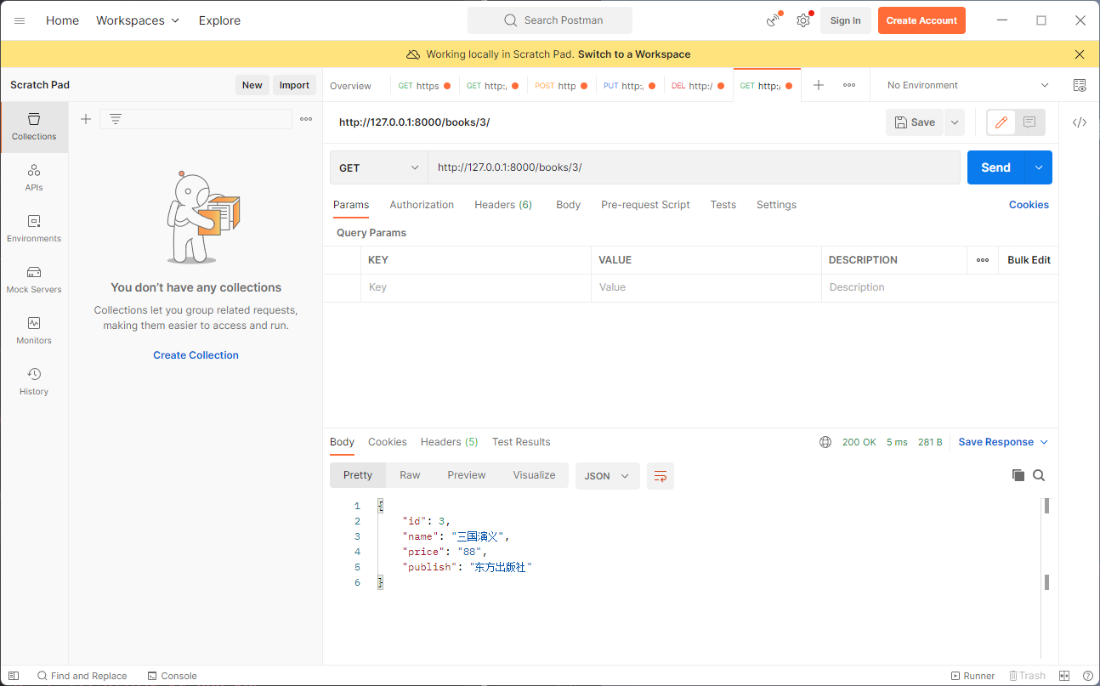1100x686 pixels.
Task: Switch to the pencil edit mode icon
Action: 1001,122
